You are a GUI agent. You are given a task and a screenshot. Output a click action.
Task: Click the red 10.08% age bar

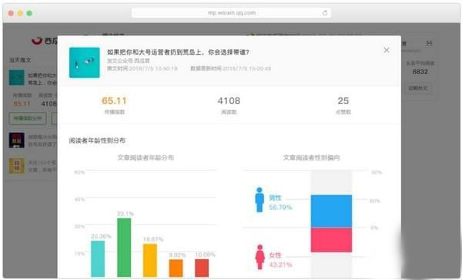click(x=202, y=268)
